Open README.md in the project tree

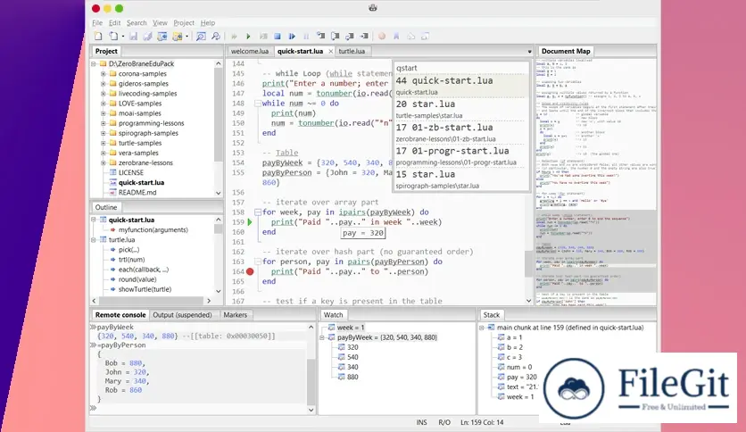click(137, 193)
